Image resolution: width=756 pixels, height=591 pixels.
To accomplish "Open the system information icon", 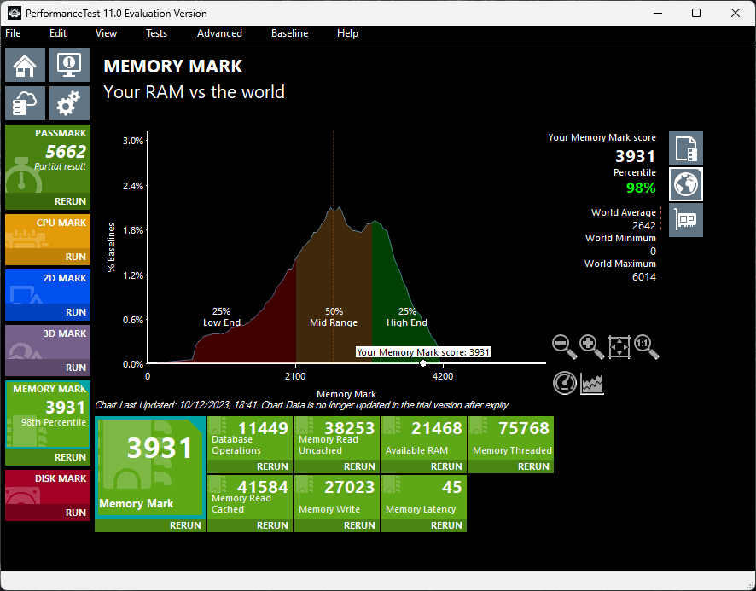I will pyautogui.click(x=68, y=64).
